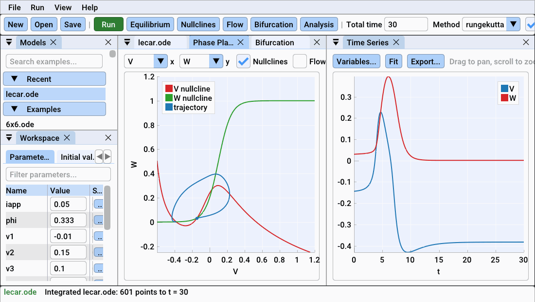
Task: Edit the phi value field
Action: pos(68,220)
